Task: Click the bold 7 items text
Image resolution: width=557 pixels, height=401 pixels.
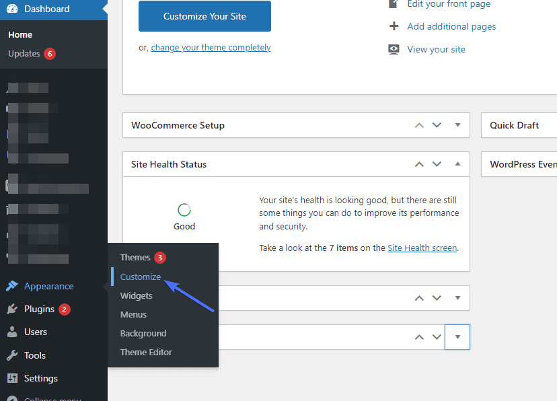Action: 344,248
